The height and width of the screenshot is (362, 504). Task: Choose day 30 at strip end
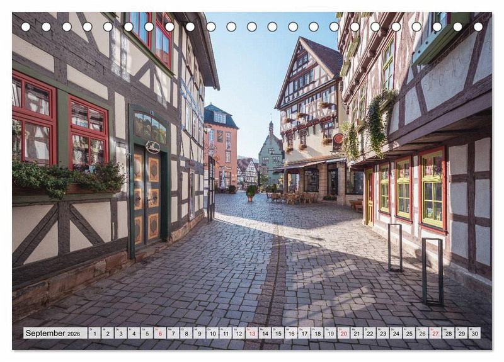474,333
